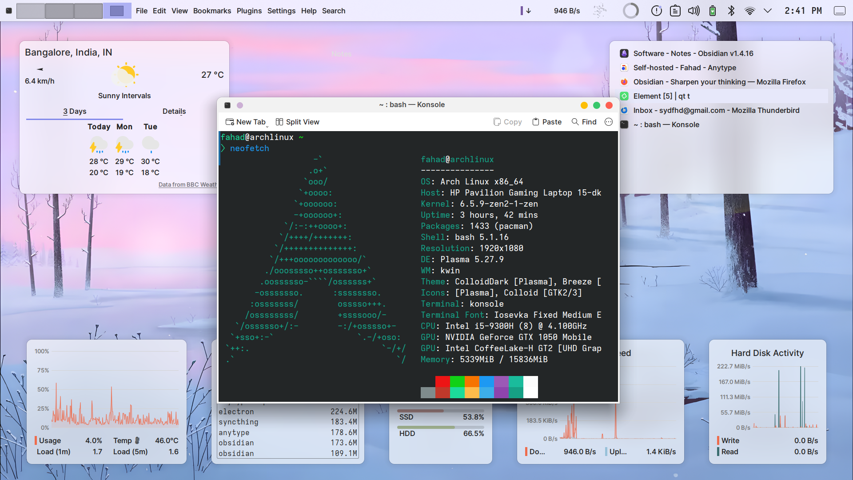Click the Tue forecast cloud icon
Screen dimensions: 853x480
pos(150,144)
